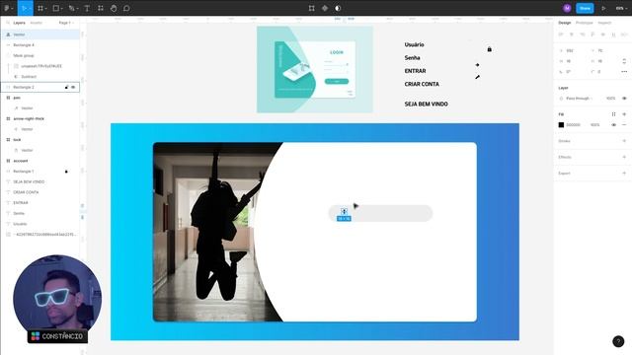Open the shape tools dropdown arrow
Image resolution: width=632 pixels, height=355 pixels.
click(x=62, y=9)
